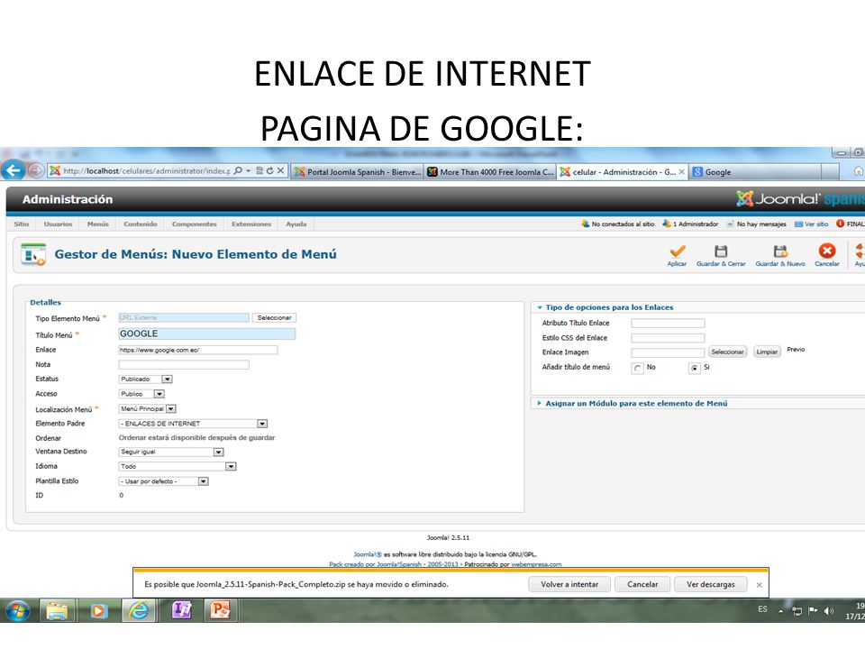Click Seleccionar for Enlace Imagen

727,352
